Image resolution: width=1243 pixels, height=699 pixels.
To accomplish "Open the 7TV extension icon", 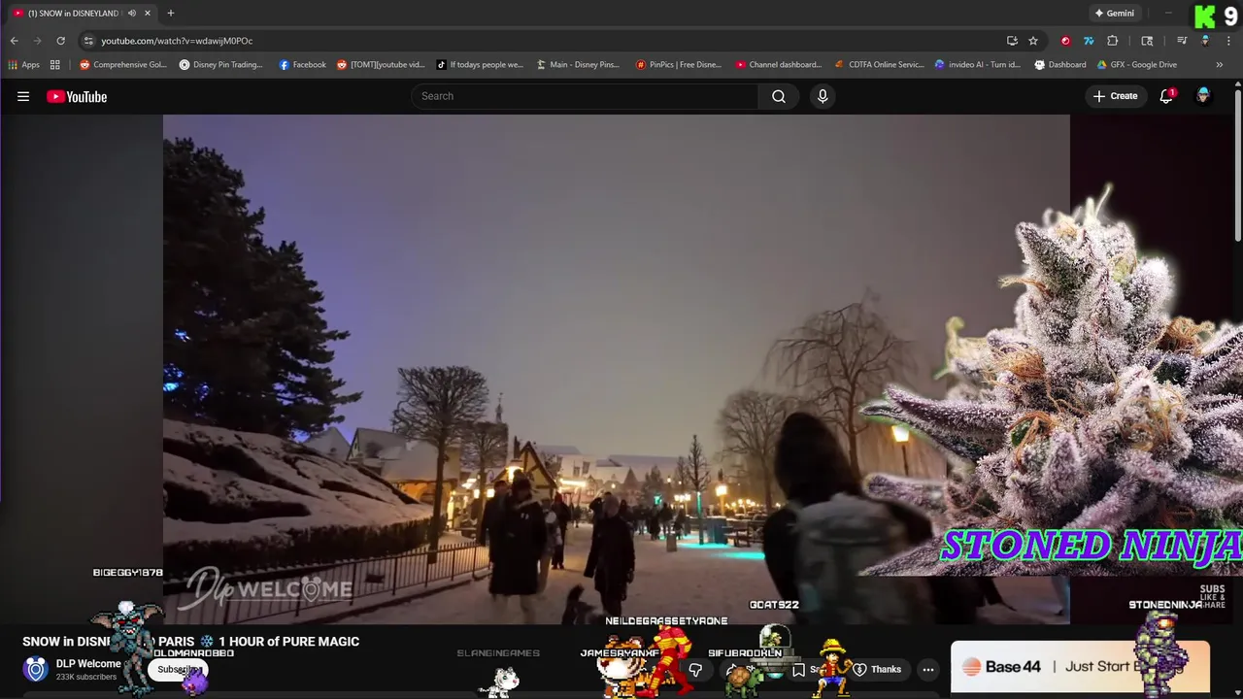I will click(x=1089, y=41).
